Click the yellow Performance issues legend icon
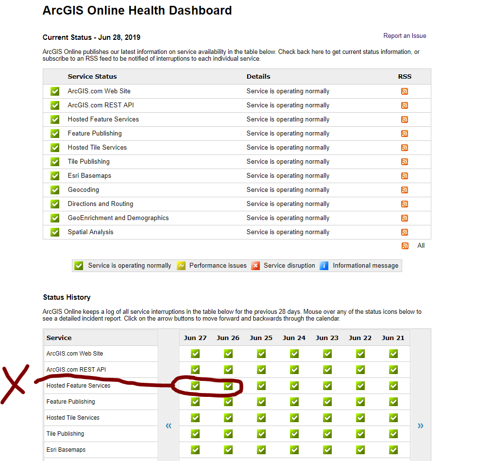The width and height of the screenshot is (493, 461). (181, 266)
